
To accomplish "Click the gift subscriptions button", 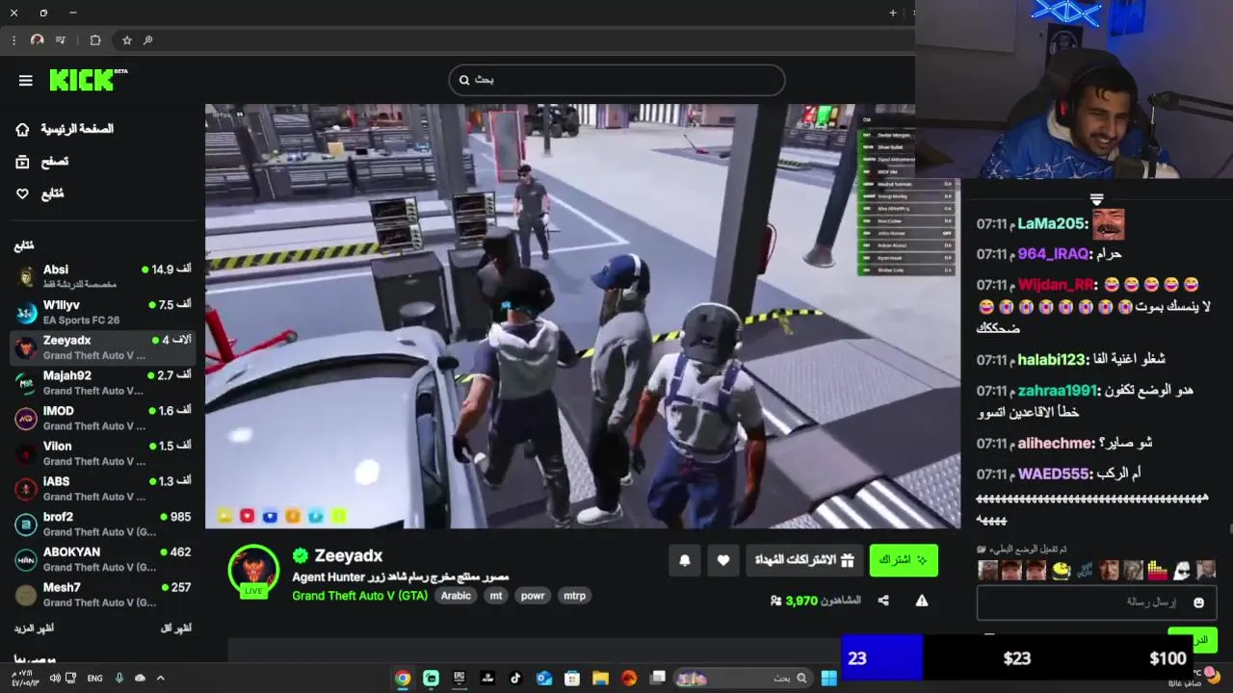I will pos(804,560).
